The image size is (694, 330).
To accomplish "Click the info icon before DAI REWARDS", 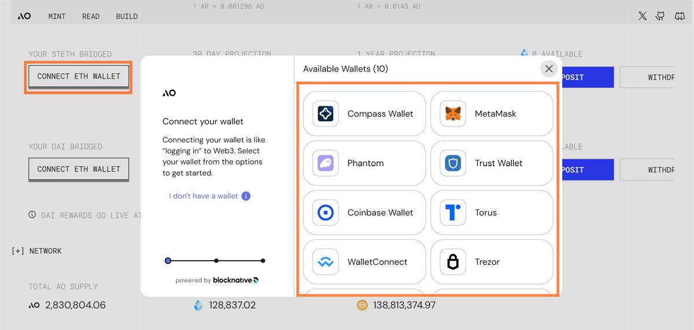I will tap(32, 215).
